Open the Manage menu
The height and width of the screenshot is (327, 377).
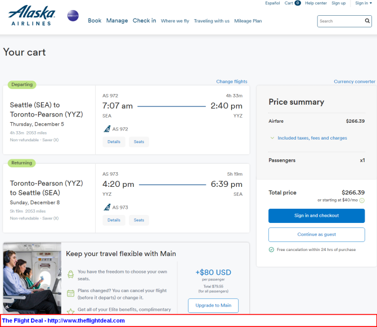point(117,21)
